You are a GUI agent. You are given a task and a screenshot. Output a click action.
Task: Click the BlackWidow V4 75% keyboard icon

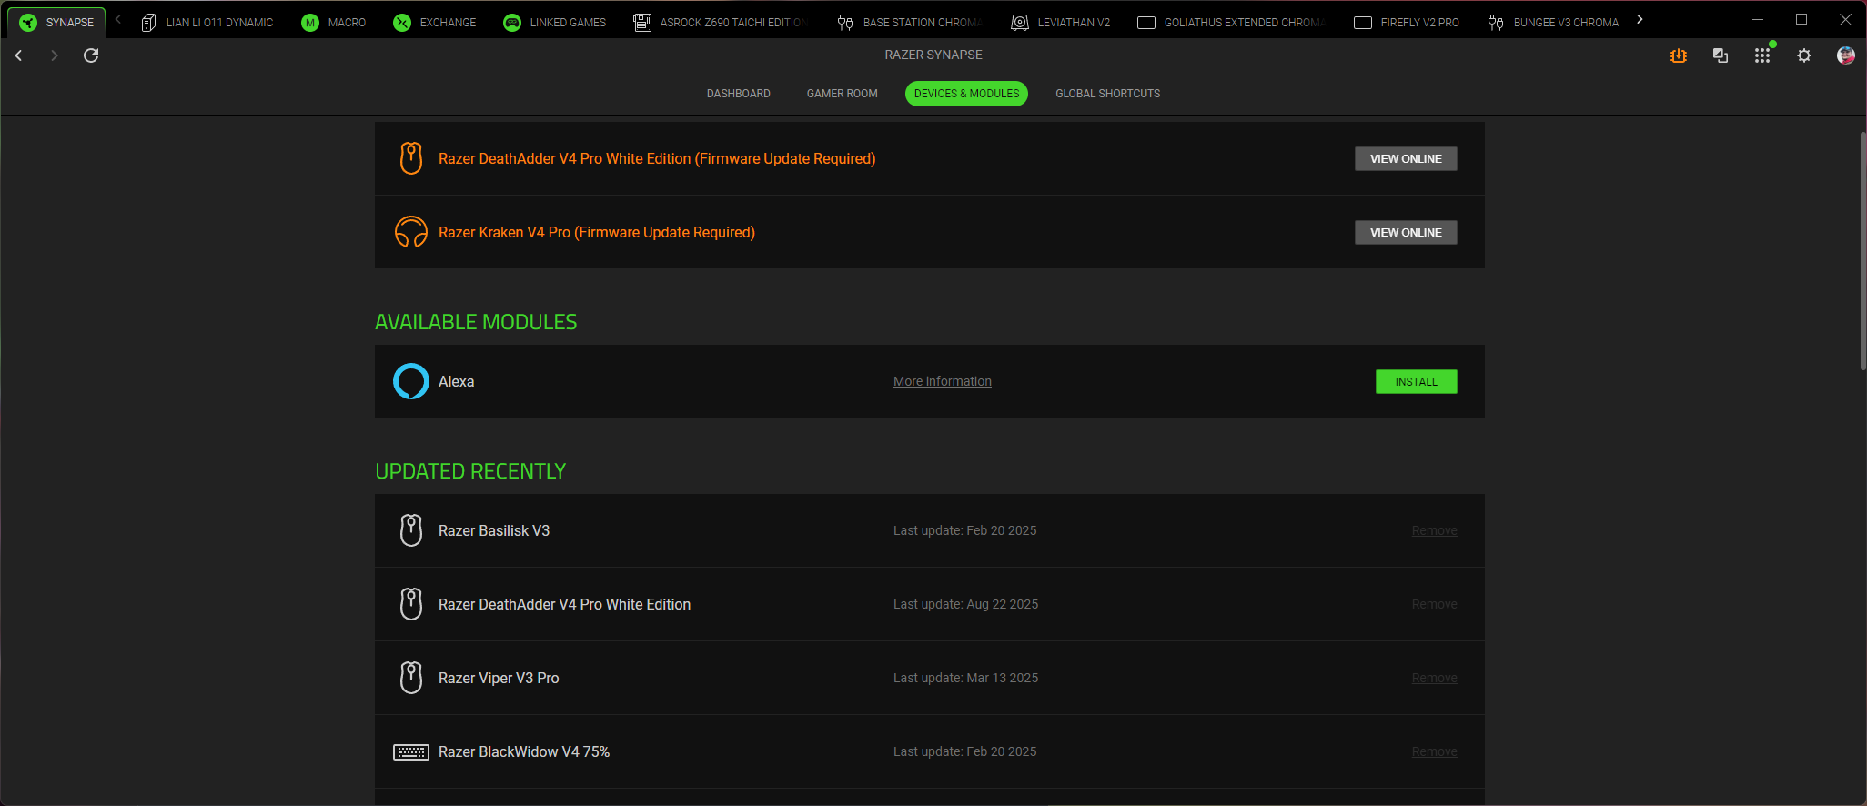411,752
